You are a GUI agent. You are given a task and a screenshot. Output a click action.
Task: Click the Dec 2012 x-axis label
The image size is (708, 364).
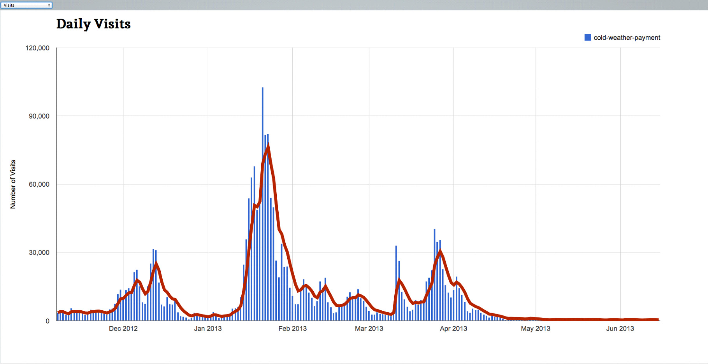pyautogui.click(x=123, y=329)
